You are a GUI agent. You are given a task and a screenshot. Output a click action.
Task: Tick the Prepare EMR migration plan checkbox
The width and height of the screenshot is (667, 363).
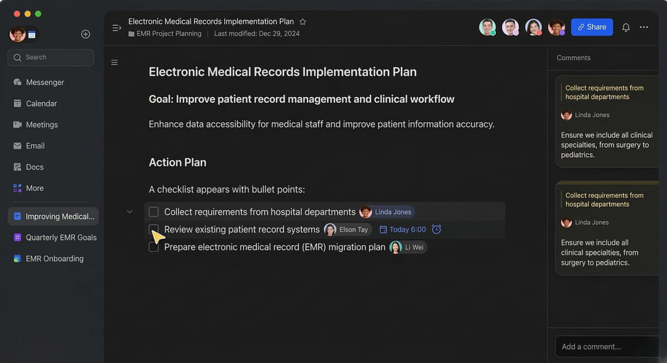click(154, 247)
